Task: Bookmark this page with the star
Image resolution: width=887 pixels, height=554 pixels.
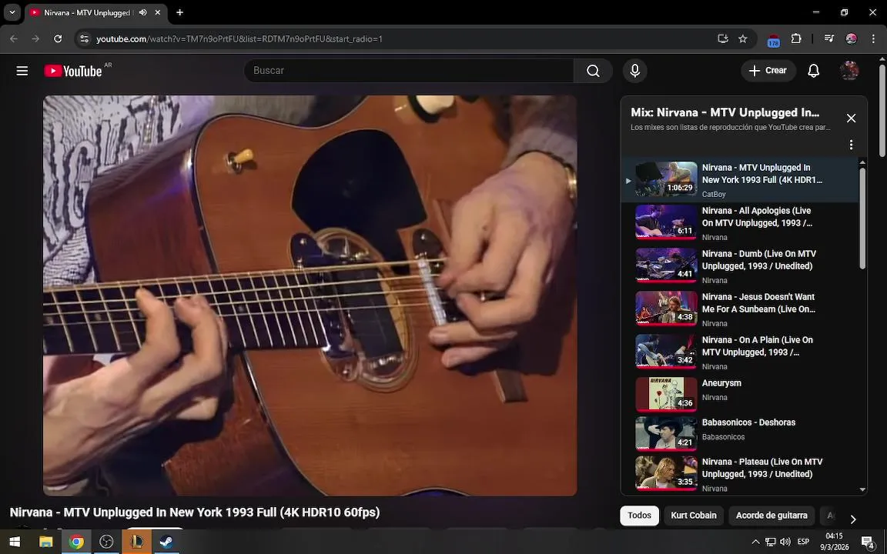Action: 743,38
